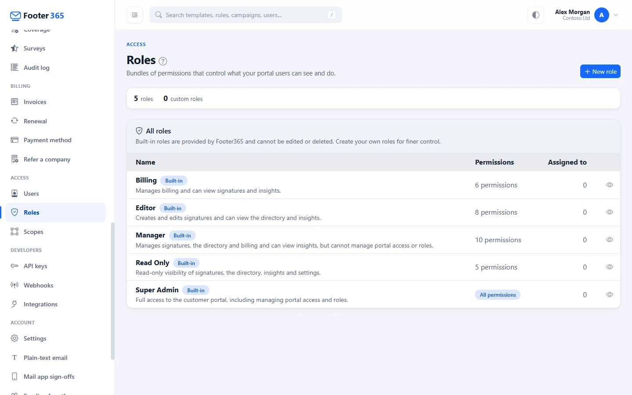Click the Users sidebar icon
The width and height of the screenshot is (632, 395).
(14, 194)
